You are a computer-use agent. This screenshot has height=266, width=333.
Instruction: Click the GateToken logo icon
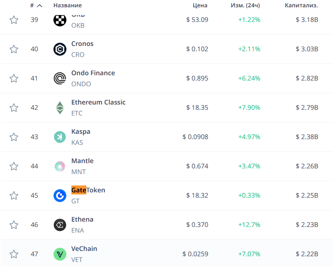pos(60,196)
